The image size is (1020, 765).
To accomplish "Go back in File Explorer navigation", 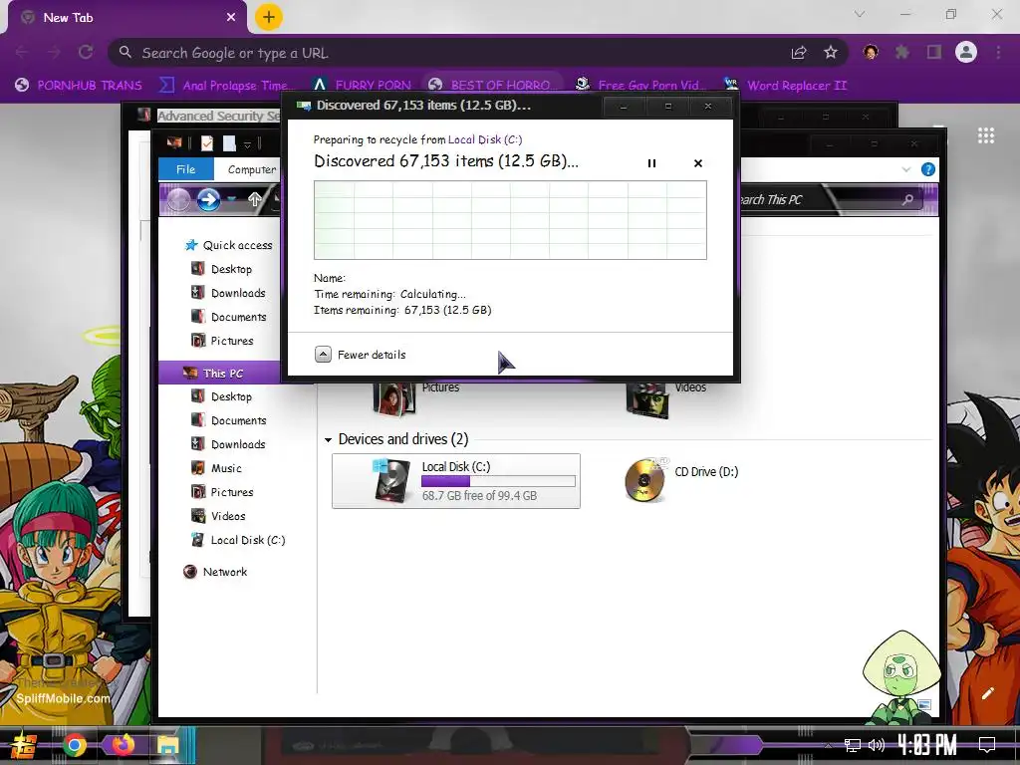I will pos(177,199).
